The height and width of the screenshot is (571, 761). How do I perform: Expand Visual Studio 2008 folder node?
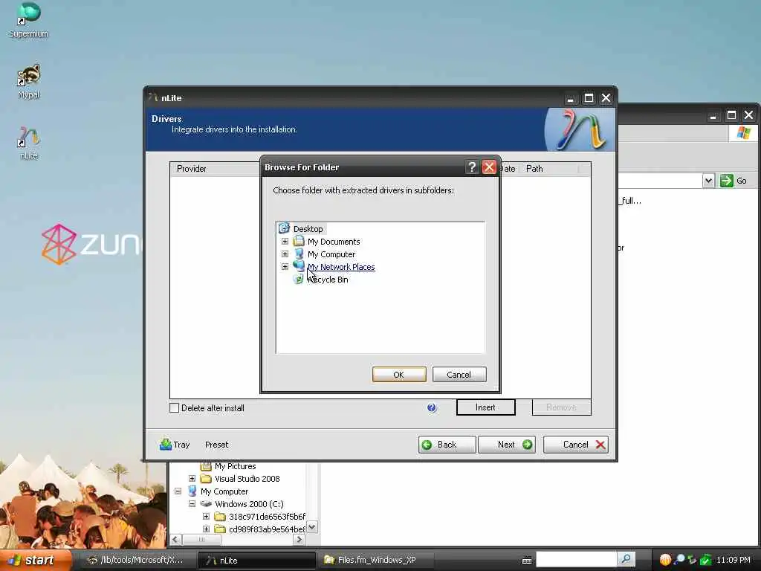coord(192,479)
